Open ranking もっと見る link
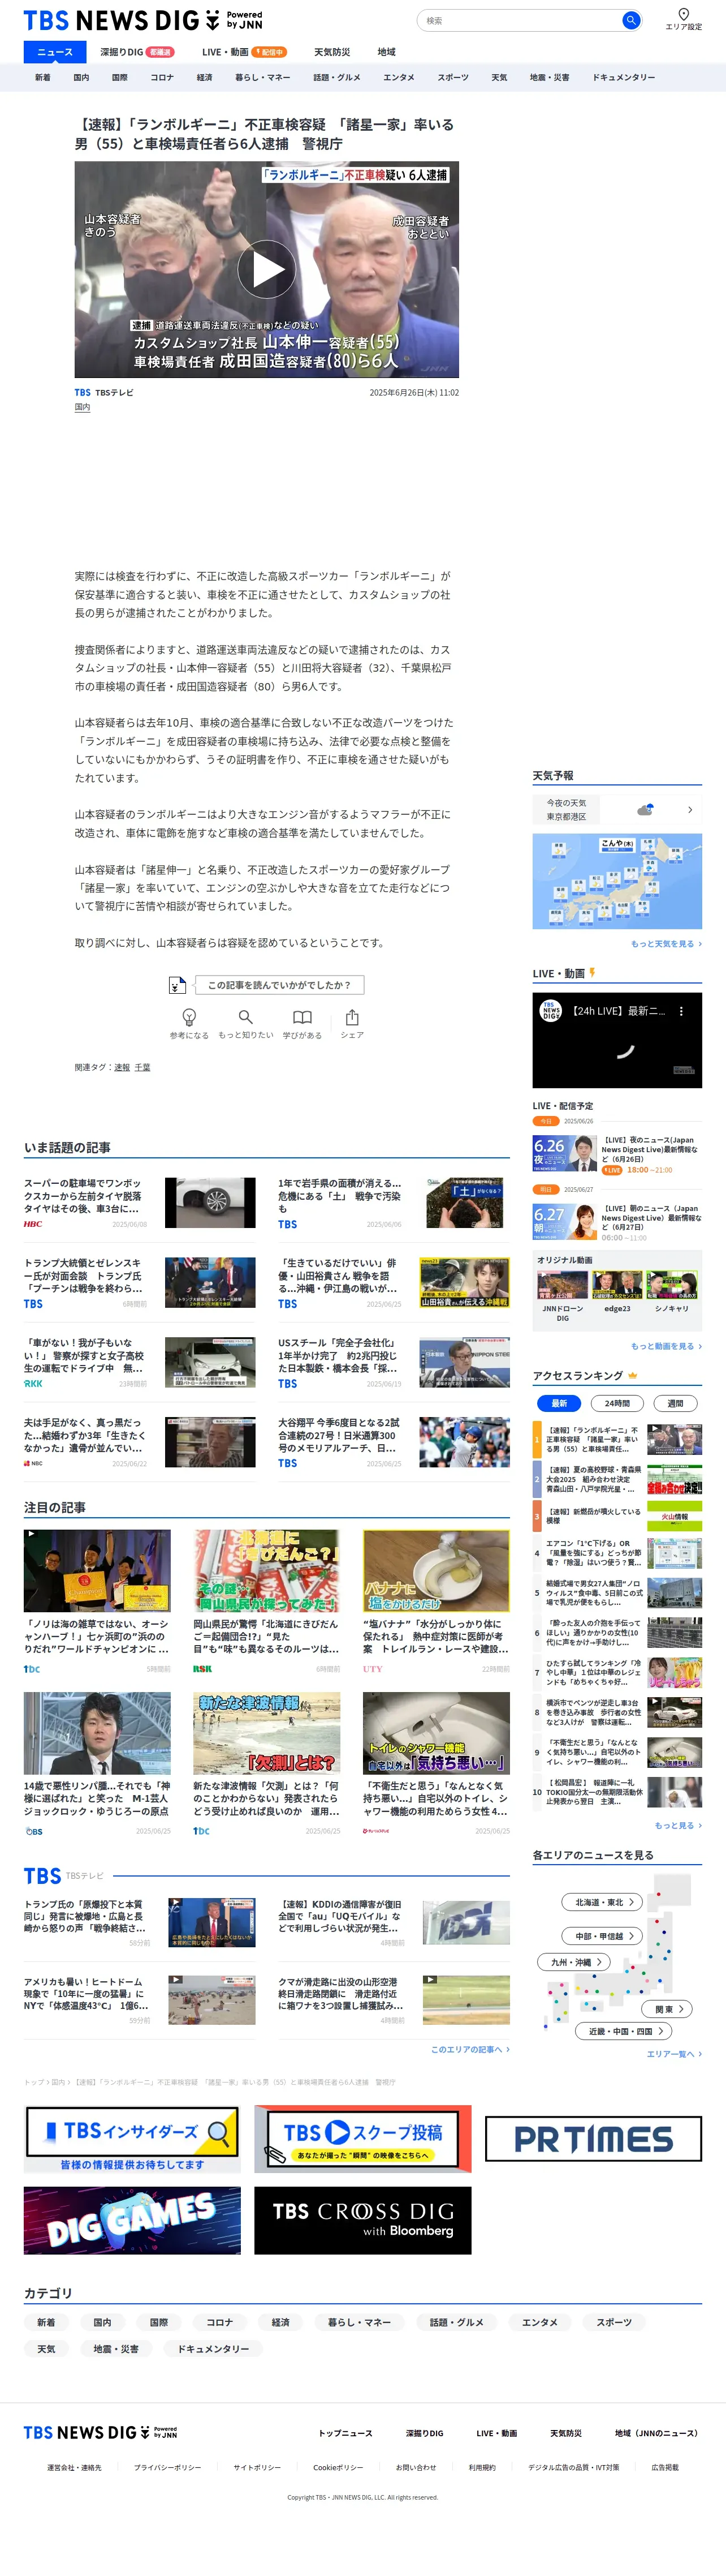 click(678, 1825)
